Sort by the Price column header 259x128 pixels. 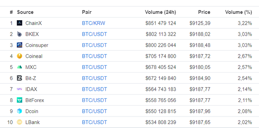[204, 12]
